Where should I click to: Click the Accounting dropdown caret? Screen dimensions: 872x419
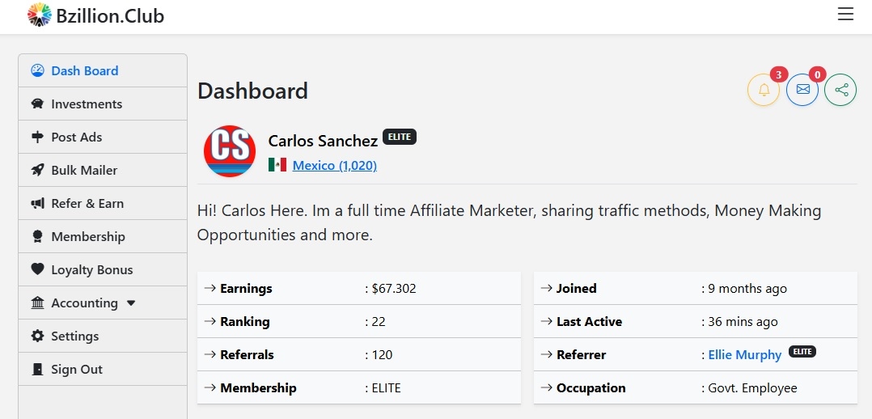[x=131, y=303]
